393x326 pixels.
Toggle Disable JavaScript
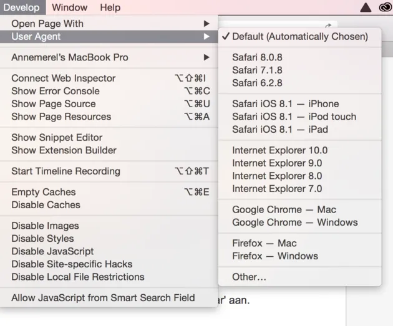click(109, 251)
